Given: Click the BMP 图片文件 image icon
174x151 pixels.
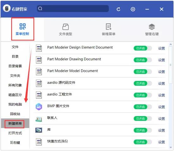Looking at the screenshot, I should pos(39,107).
